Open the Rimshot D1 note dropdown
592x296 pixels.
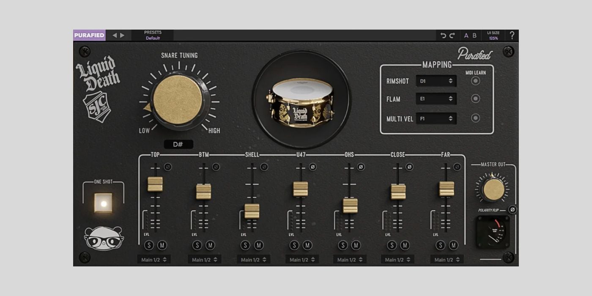[436, 81]
